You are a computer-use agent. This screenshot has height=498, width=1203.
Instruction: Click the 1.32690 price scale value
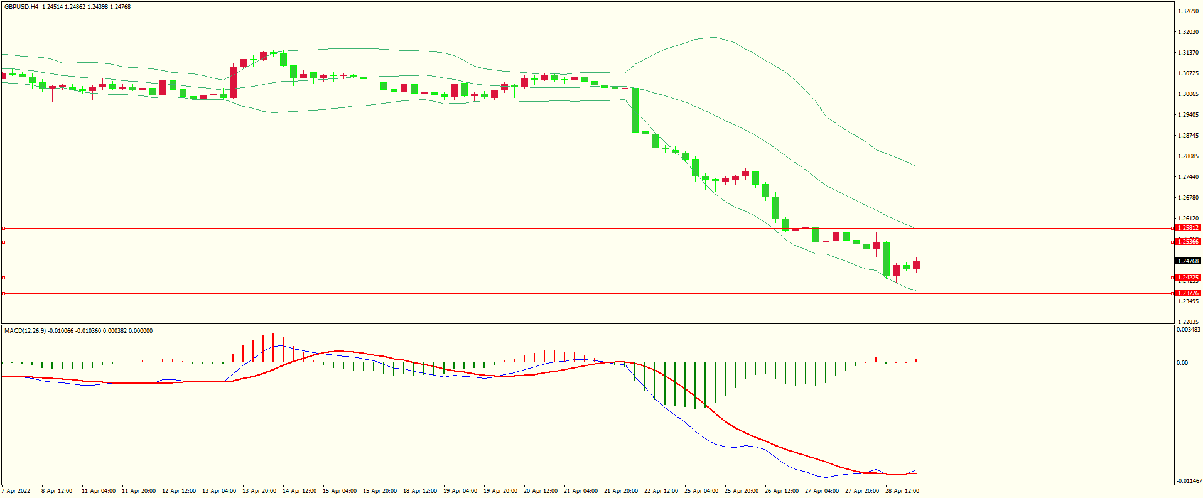click(x=1187, y=11)
